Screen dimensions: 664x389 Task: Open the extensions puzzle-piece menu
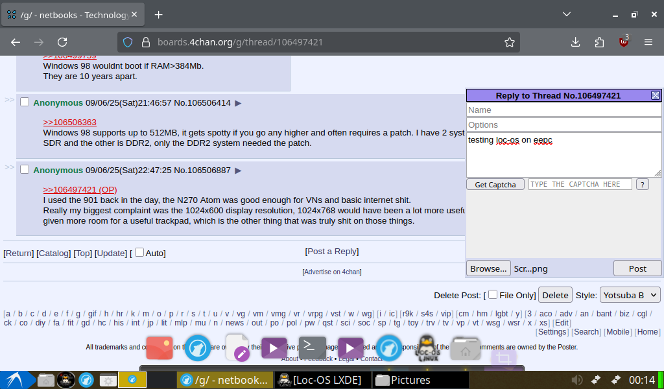pos(599,42)
